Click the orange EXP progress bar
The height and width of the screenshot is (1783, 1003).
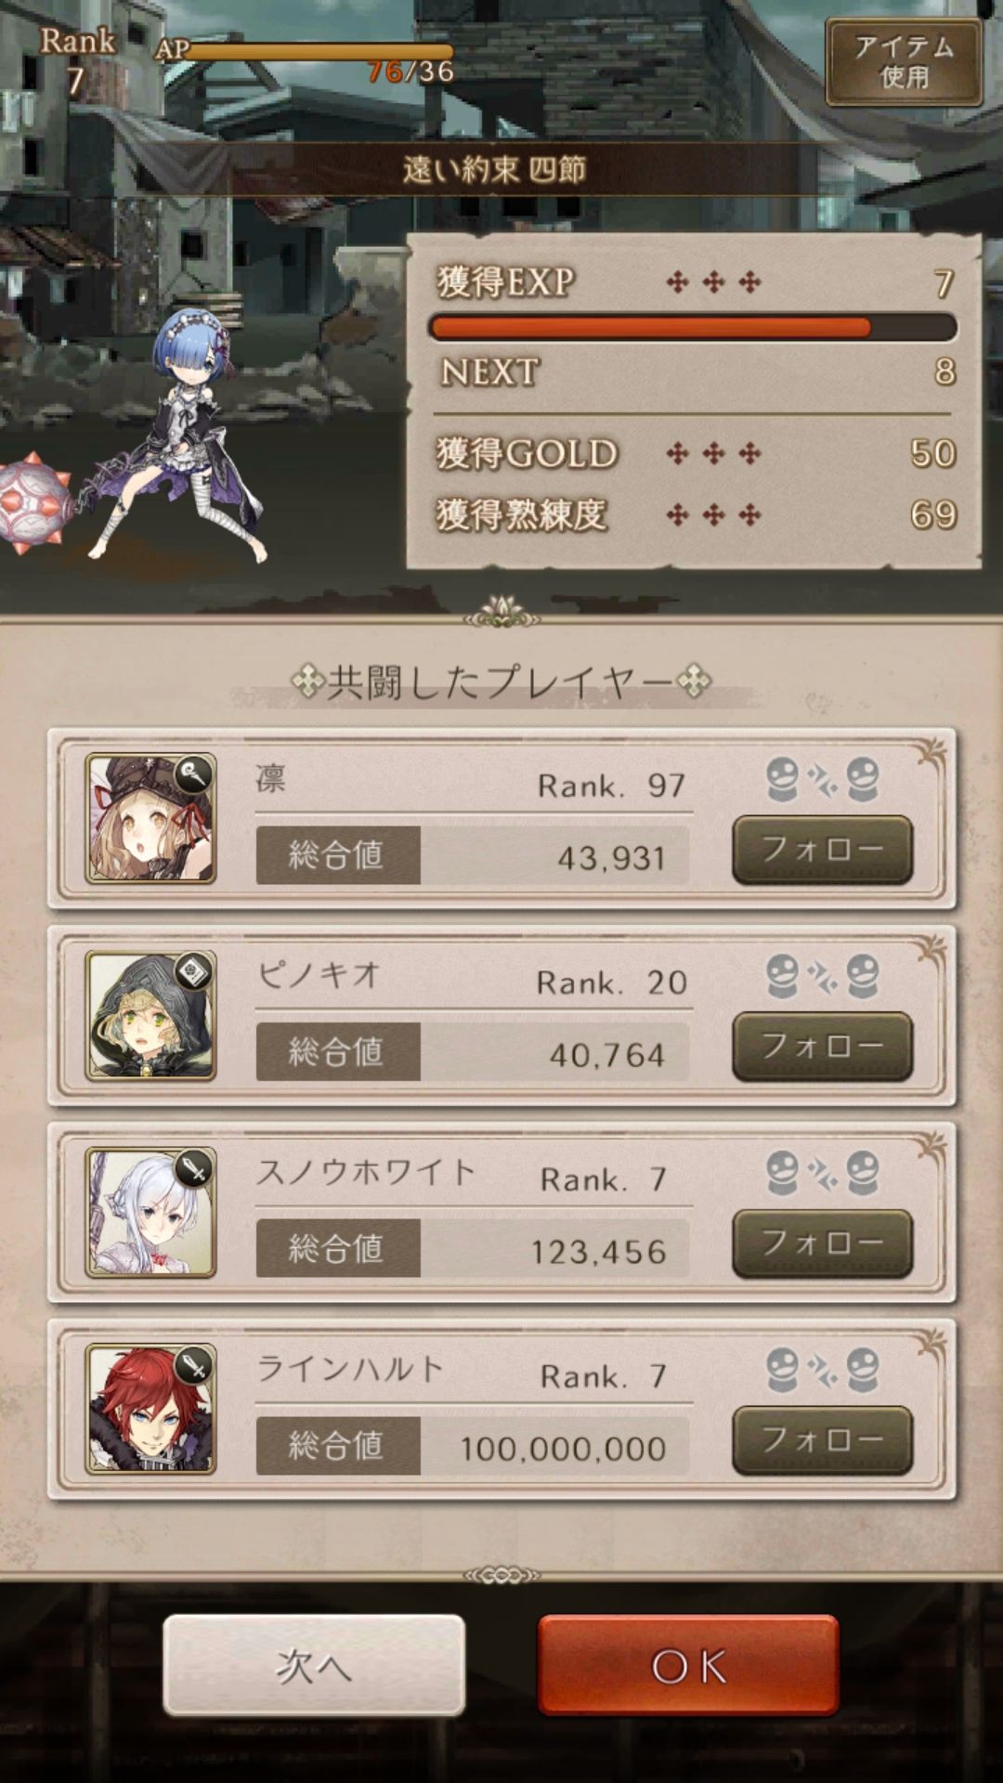pyautogui.click(x=692, y=327)
